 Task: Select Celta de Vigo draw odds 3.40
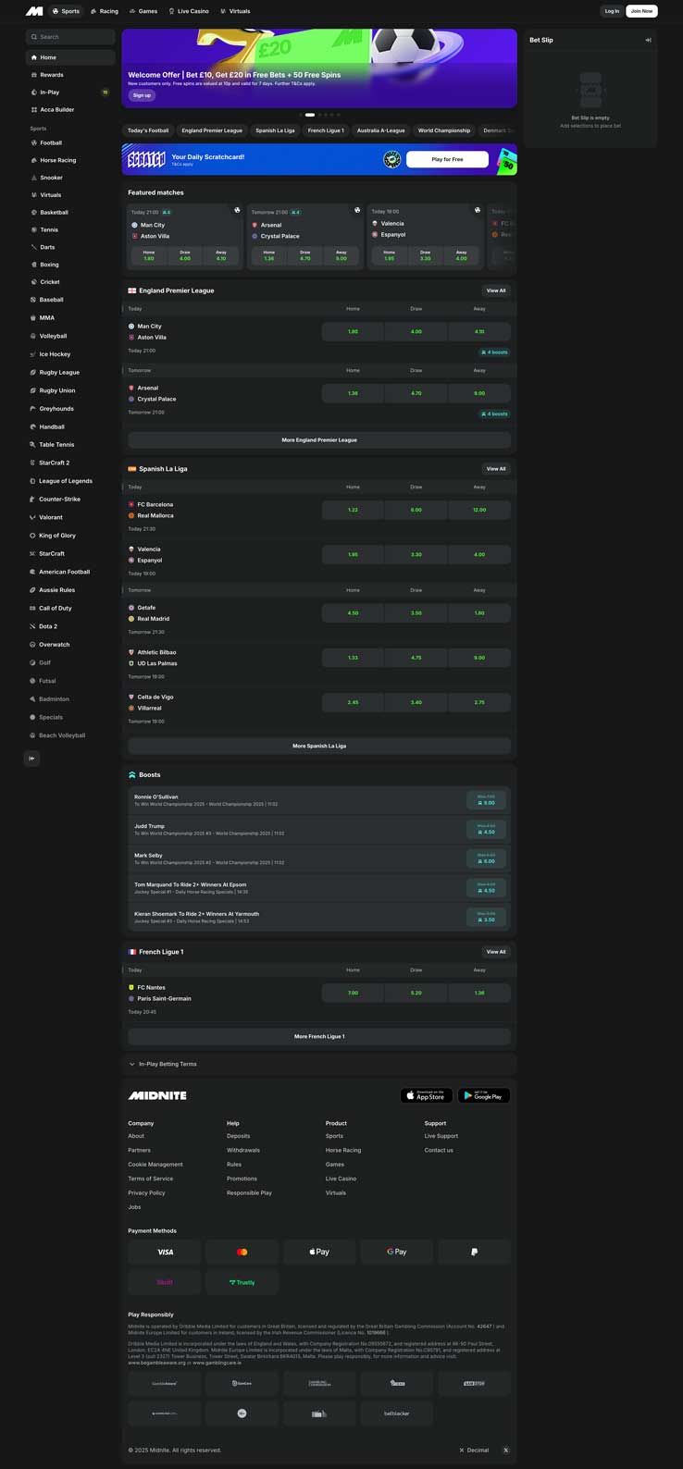pos(416,702)
